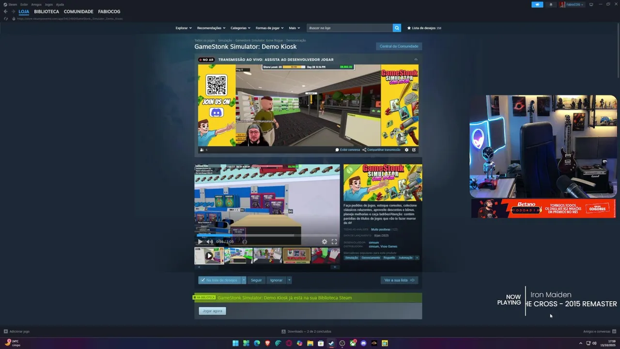Open the FABIOCOG profile tab
Image resolution: width=620 pixels, height=349 pixels.
click(109, 12)
